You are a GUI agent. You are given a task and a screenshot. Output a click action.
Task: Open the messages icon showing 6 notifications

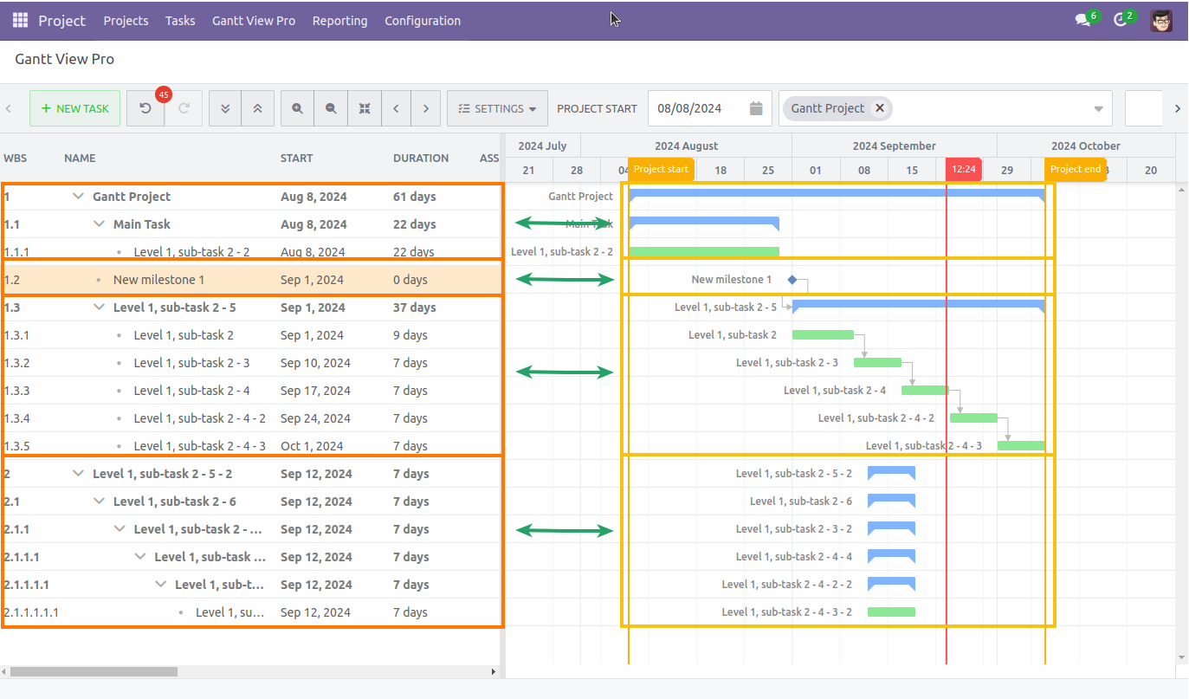pos(1081,19)
